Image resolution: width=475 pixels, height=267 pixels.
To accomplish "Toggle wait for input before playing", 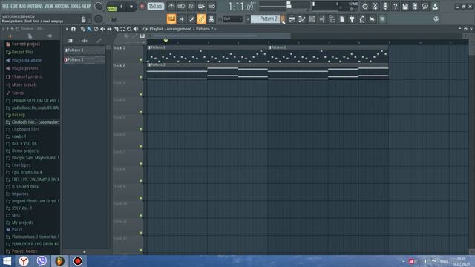I will (181, 7).
